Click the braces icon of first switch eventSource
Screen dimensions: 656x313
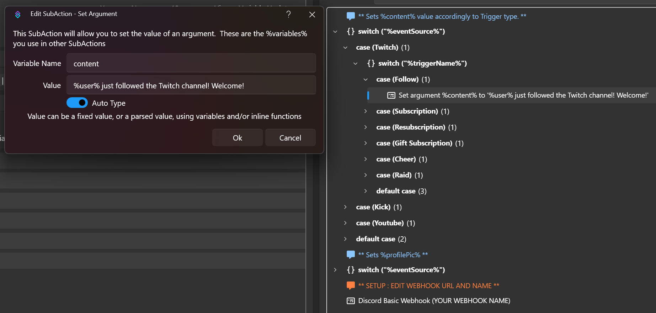point(351,31)
